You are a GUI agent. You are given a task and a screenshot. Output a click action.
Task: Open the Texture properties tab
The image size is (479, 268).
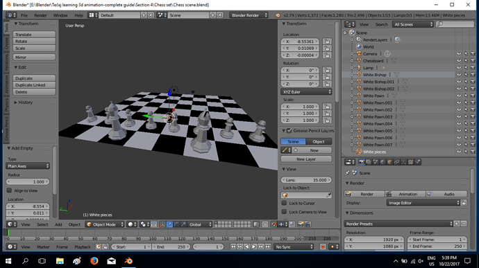coord(410,162)
